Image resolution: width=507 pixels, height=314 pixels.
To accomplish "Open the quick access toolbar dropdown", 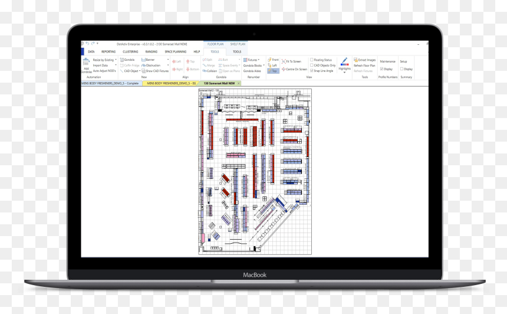I will coord(97,43).
